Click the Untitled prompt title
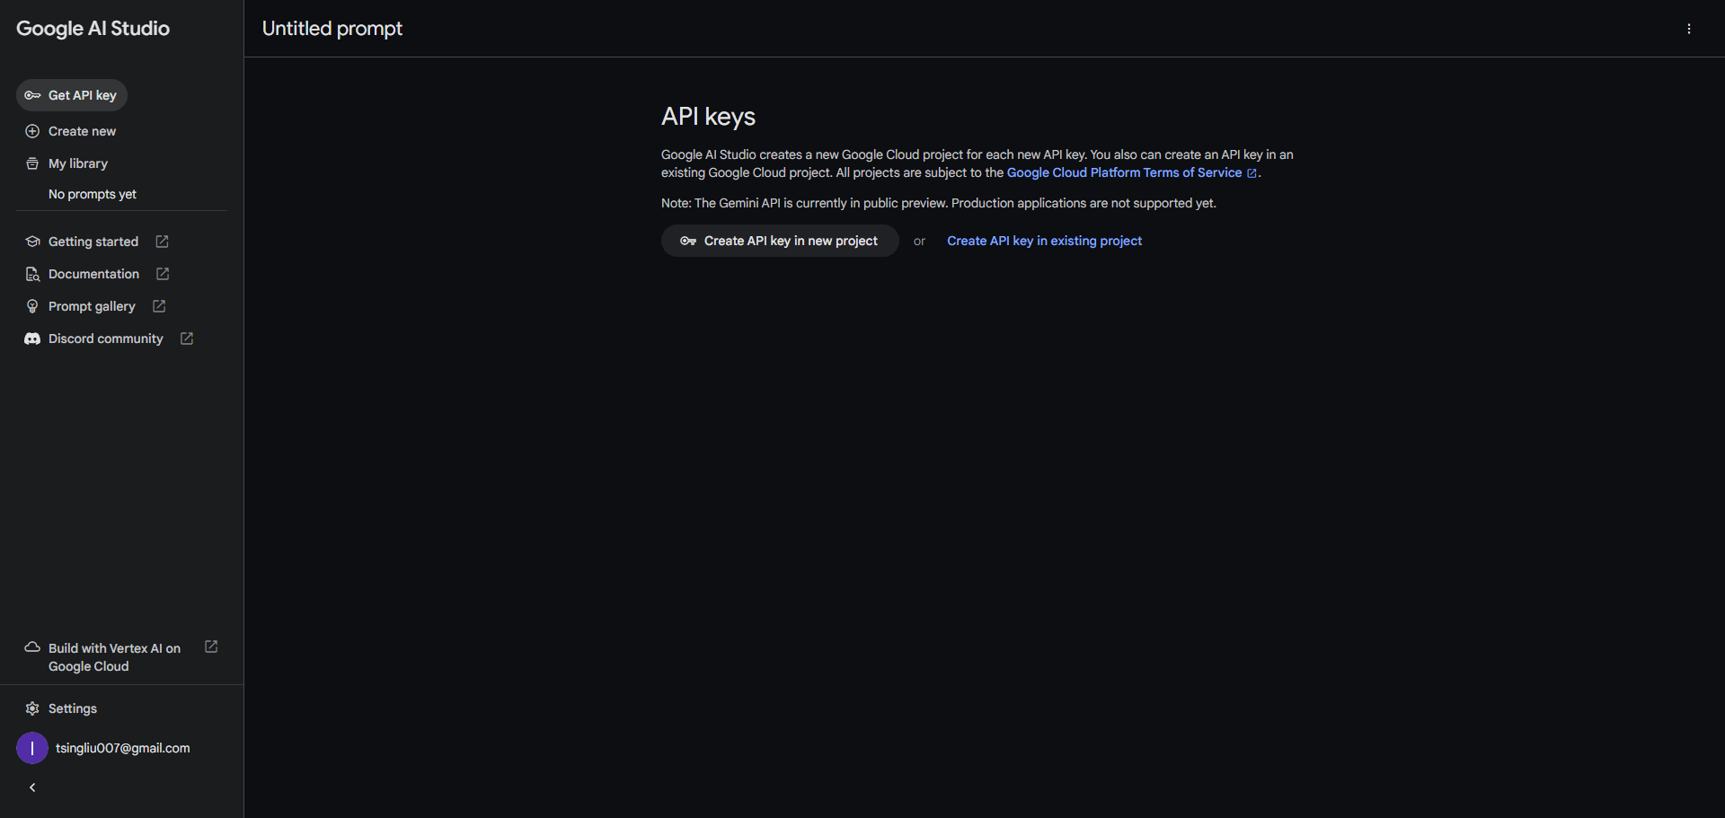The height and width of the screenshot is (818, 1725). click(332, 29)
